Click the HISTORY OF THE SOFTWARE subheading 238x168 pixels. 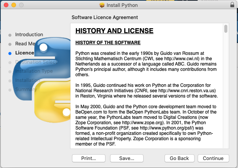pyautogui.click(x=108, y=43)
